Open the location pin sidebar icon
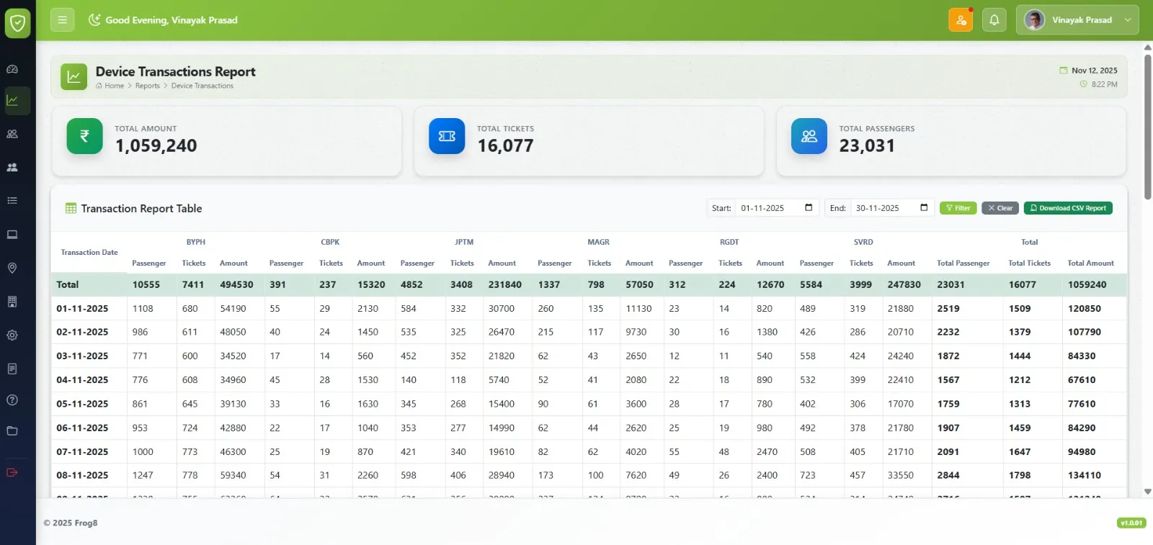Image resolution: width=1153 pixels, height=545 pixels. click(x=12, y=268)
